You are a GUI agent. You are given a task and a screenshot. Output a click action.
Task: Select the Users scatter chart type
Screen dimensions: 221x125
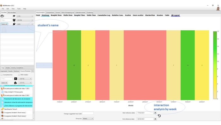pos(138,15)
